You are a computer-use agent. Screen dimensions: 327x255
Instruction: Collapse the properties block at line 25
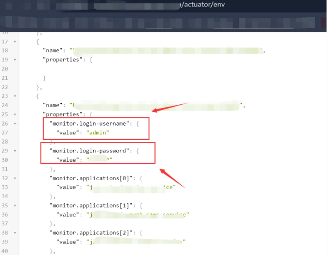pos(15,115)
